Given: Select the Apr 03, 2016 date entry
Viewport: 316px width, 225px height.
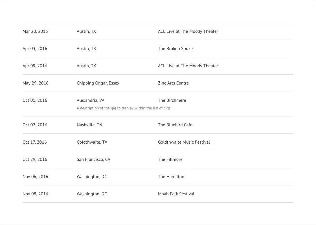Looking at the screenshot, I should tap(35, 48).
